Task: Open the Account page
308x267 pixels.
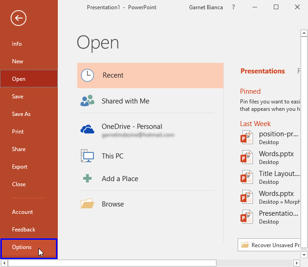Action: (x=22, y=212)
